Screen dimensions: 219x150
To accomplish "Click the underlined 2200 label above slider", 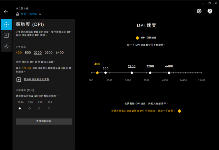I will 132,67.
